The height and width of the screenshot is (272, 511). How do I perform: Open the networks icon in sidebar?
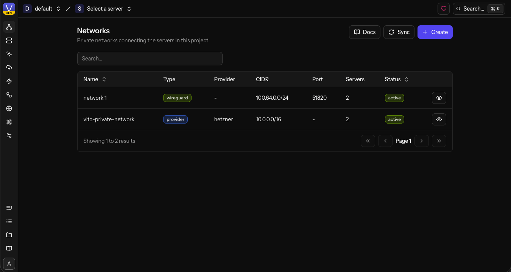click(x=9, y=27)
